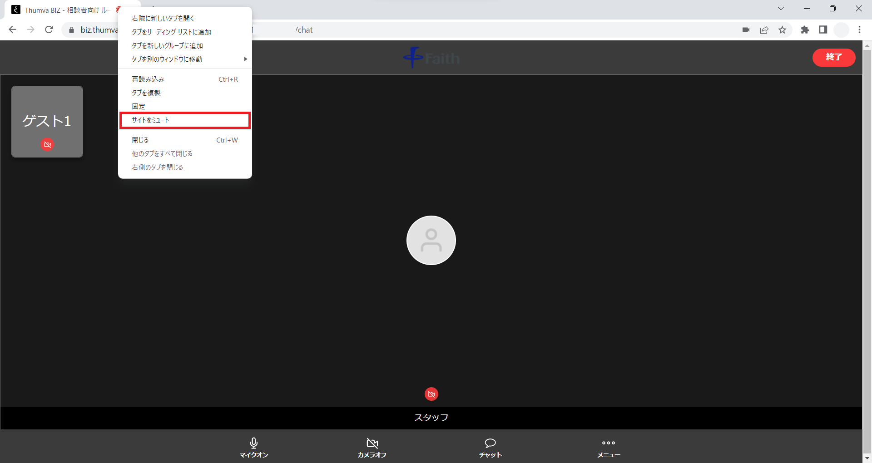872x463 pixels.
Task: Open the chat (チャット) panel
Action: [490, 447]
